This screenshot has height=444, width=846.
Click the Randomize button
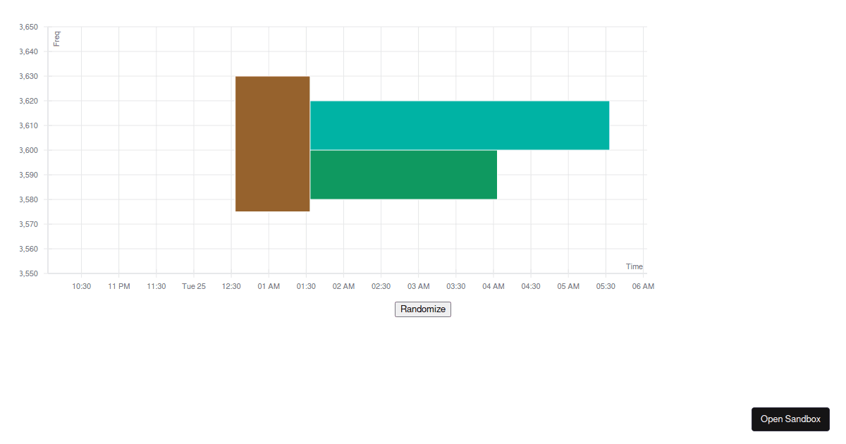422,309
